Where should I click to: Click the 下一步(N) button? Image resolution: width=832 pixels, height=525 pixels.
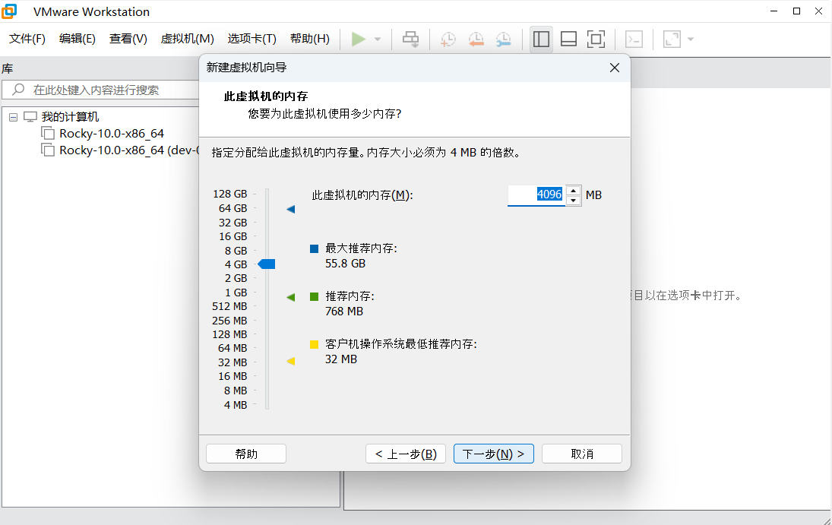pyautogui.click(x=493, y=453)
